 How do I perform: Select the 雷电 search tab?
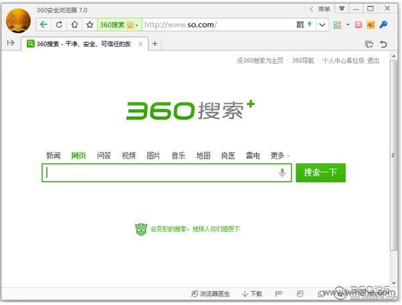(253, 156)
